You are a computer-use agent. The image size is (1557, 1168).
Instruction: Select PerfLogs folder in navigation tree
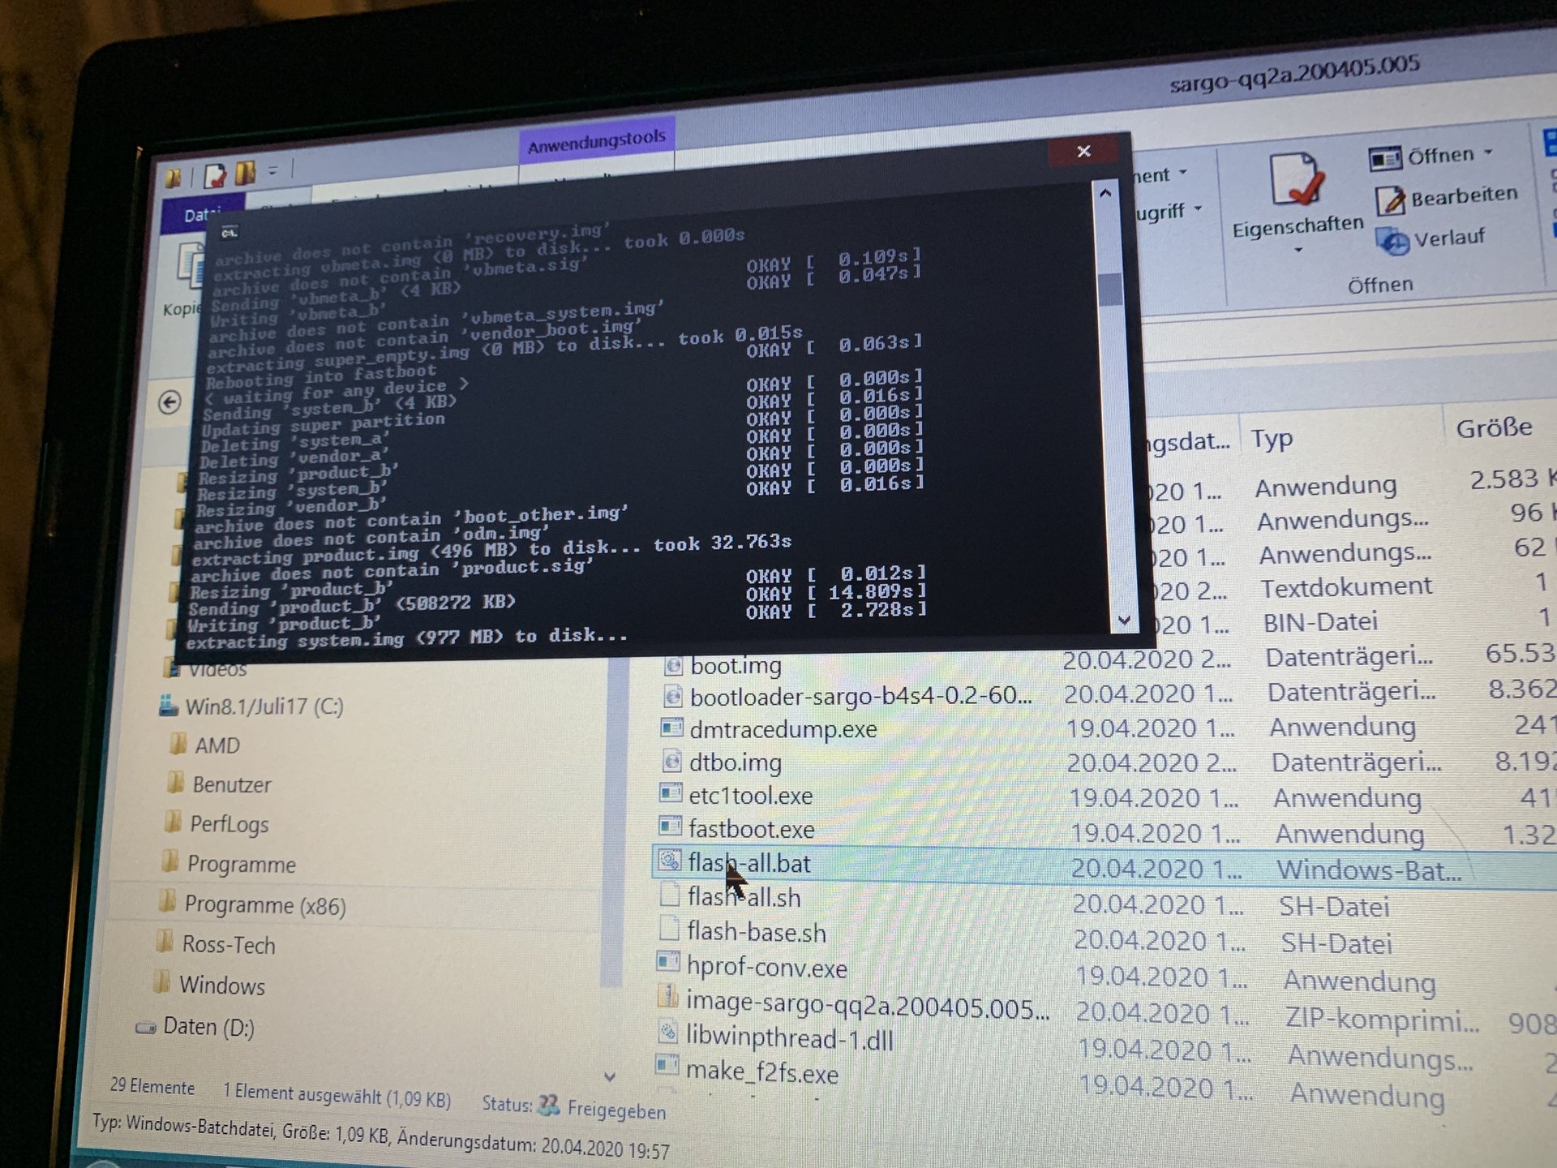point(229,824)
